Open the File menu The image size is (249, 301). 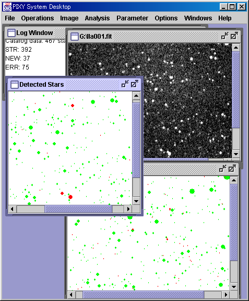pos(10,18)
